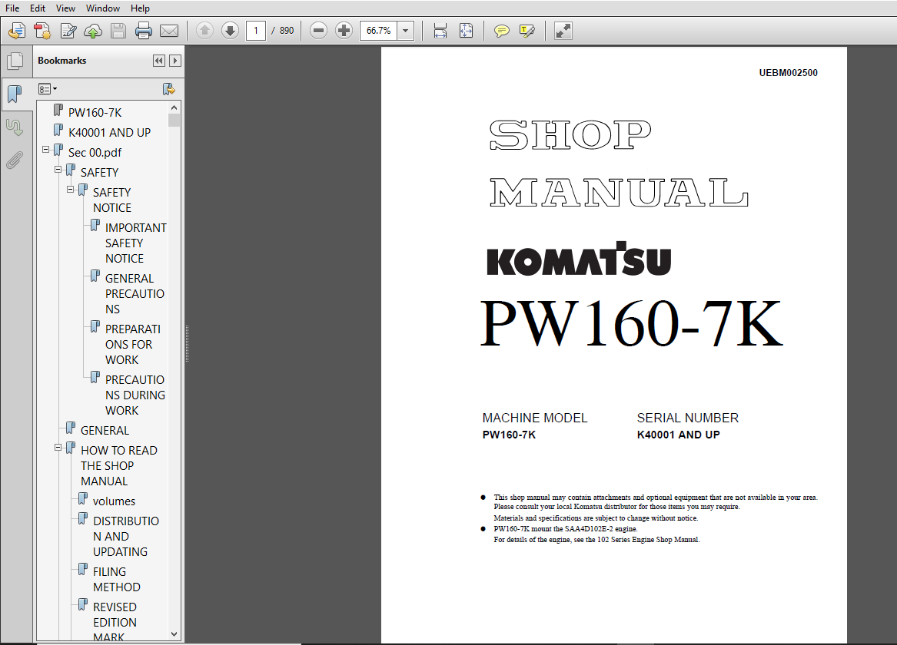
Task: Select the Sec 00.pdf bookmark
Action: pyautogui.click(x=95, y=153)
